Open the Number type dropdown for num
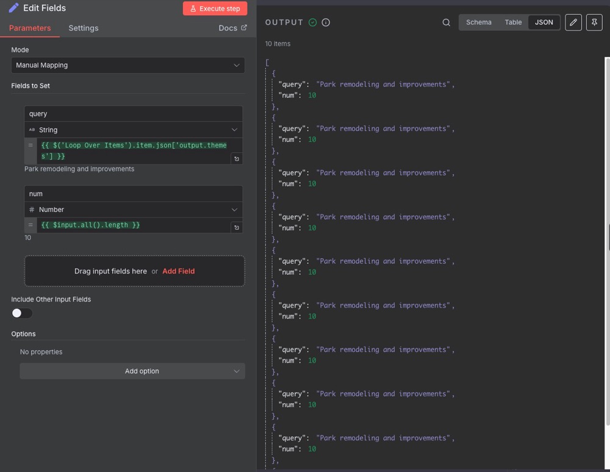The image size is (610, 472). pyautogui.click(x=133, y=210)
